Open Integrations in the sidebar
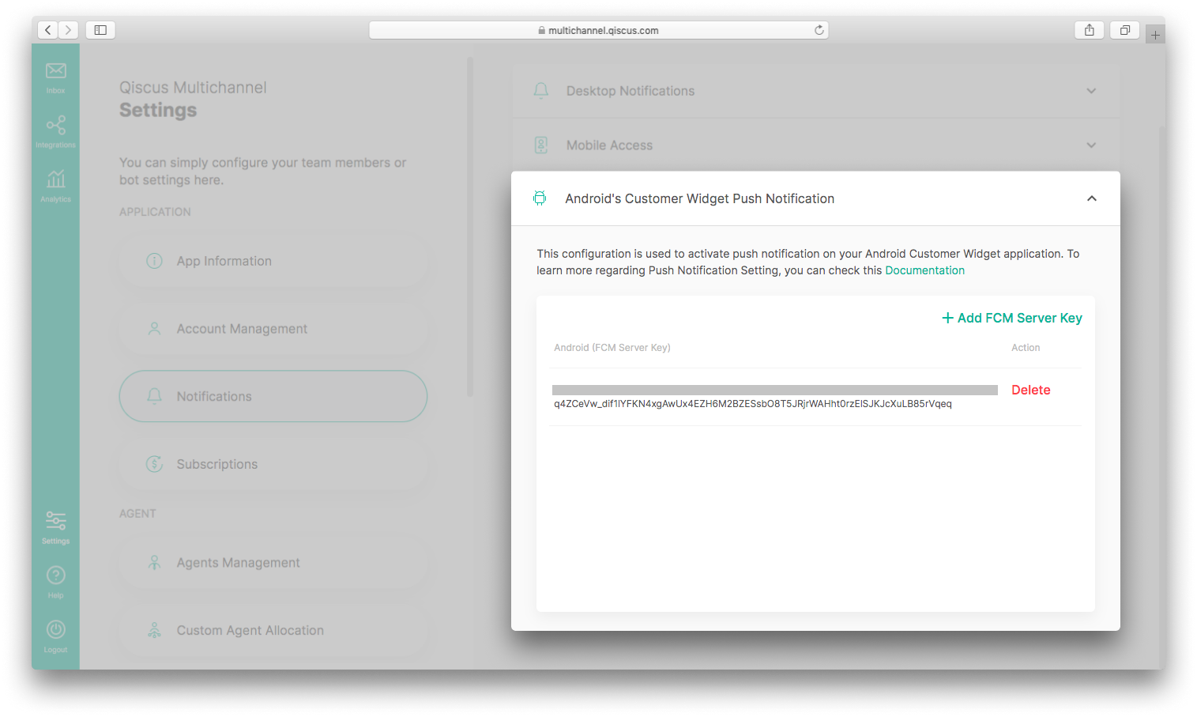The width and height of the screenshot is (1197, 717). [x=55, y=131]
